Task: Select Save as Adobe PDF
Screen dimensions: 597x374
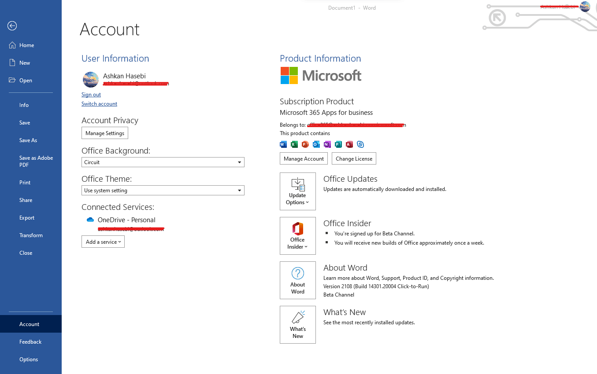Action: click(x=31, y=161)
